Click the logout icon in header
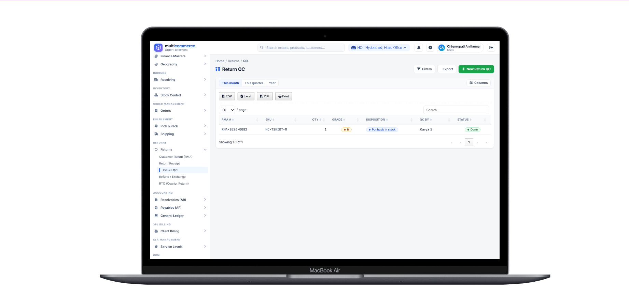Viewport: 629px width, 299px height. [x=491, y=48]
